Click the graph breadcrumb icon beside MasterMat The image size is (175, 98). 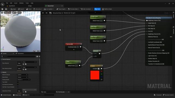50,13
